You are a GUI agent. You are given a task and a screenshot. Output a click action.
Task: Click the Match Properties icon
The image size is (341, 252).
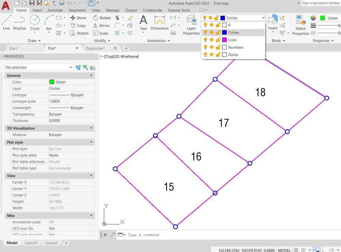pos(300,25)
